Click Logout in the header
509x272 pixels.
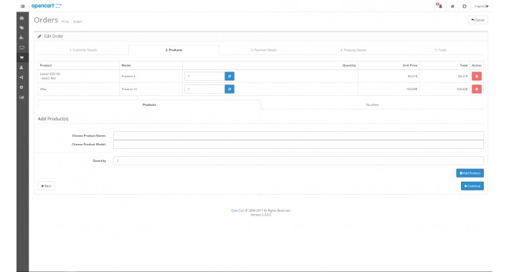coord(482,6)
